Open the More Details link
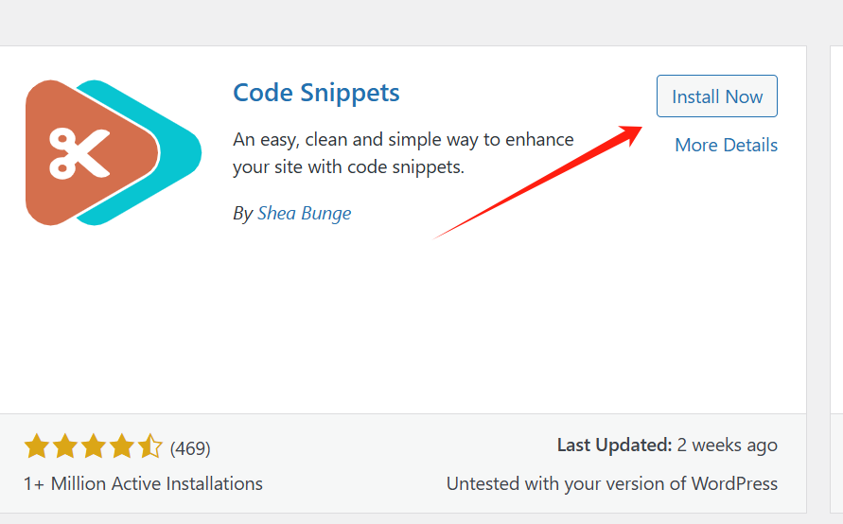Image resolution: width=843 pixels, height=524 pixels. tap(726, 145)
